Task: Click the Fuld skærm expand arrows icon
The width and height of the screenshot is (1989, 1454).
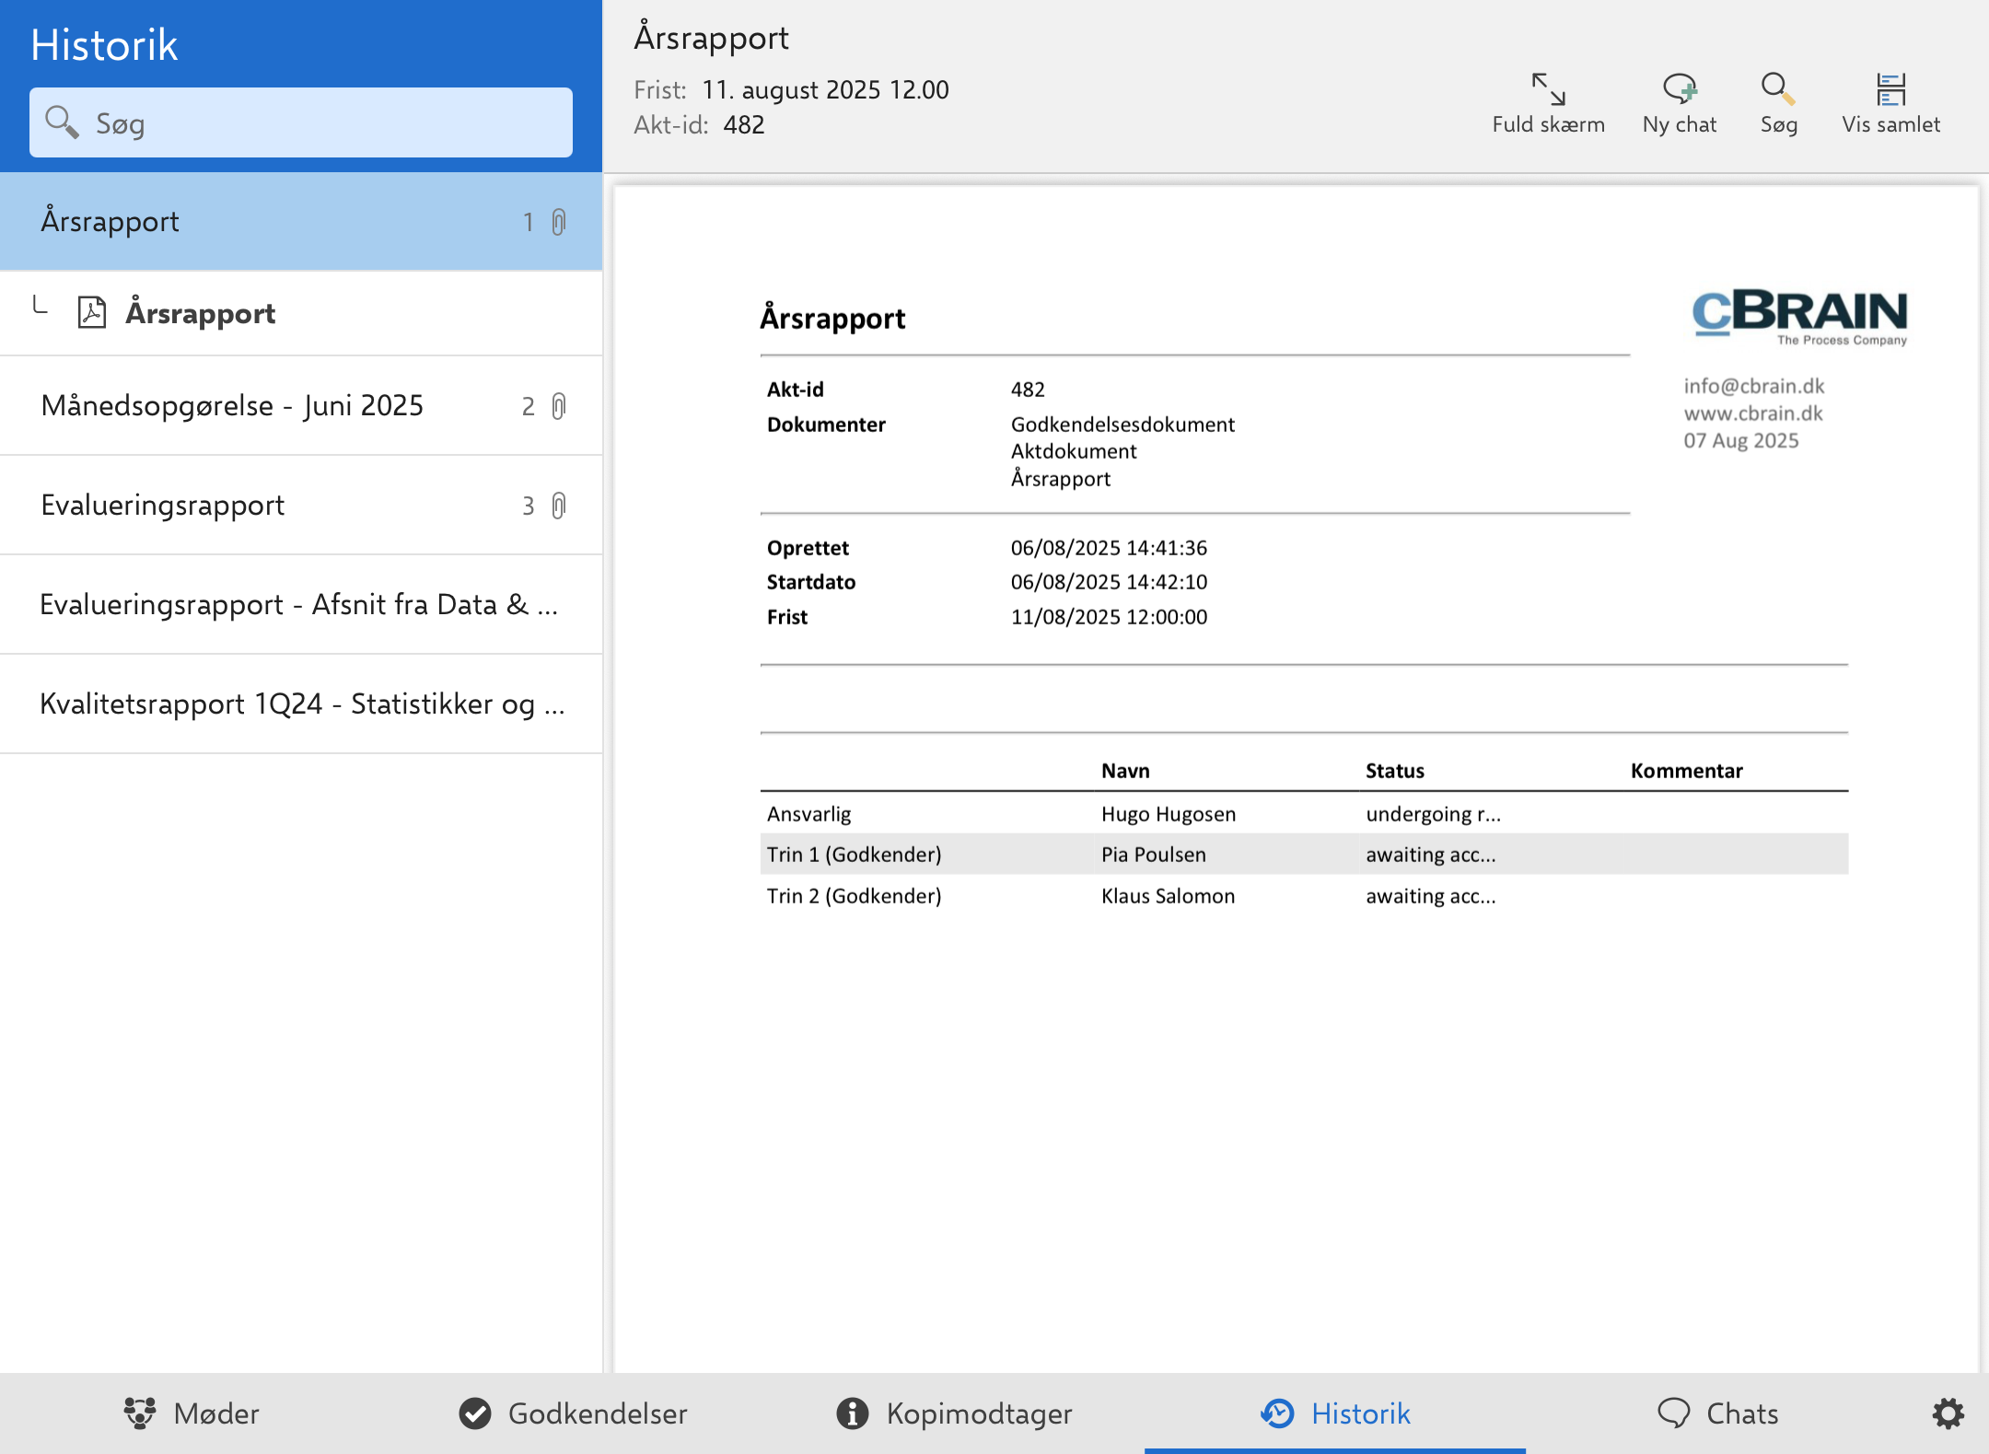Action: click(x=1548, y=90)
